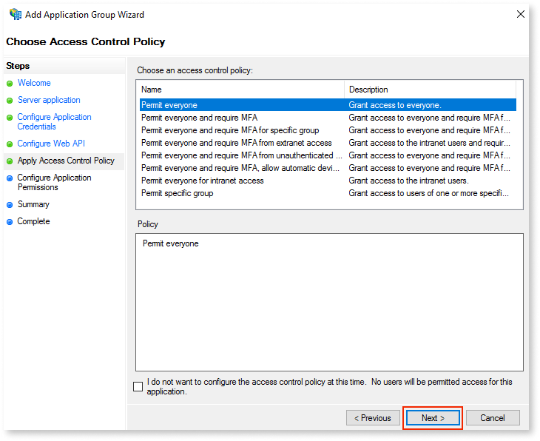Click the Next button
This screenshot has width=540, height=441.
433,418
